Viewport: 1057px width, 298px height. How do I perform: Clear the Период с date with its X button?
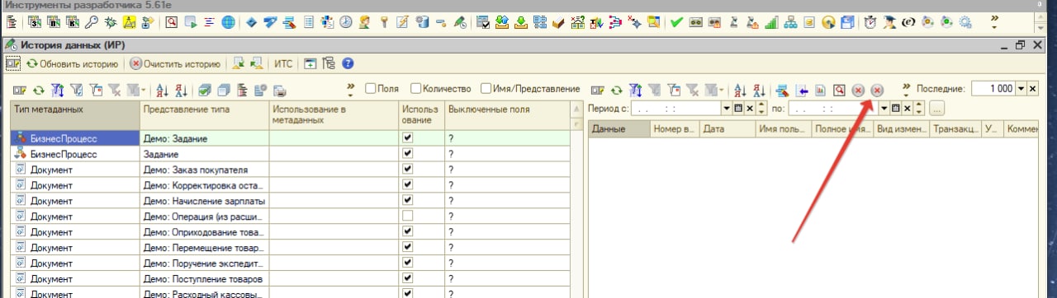click(750, 108)
